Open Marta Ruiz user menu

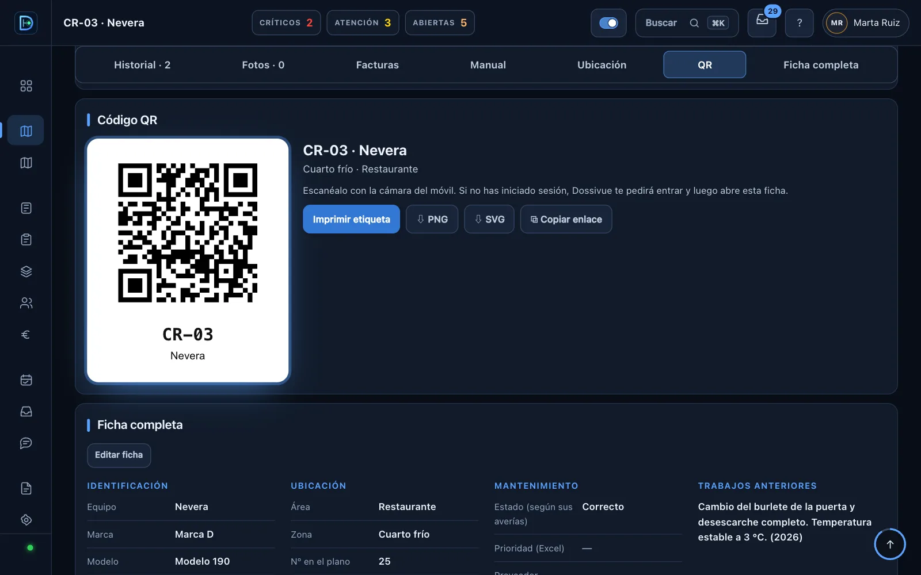pyautogui.click(x=866, y=23)
